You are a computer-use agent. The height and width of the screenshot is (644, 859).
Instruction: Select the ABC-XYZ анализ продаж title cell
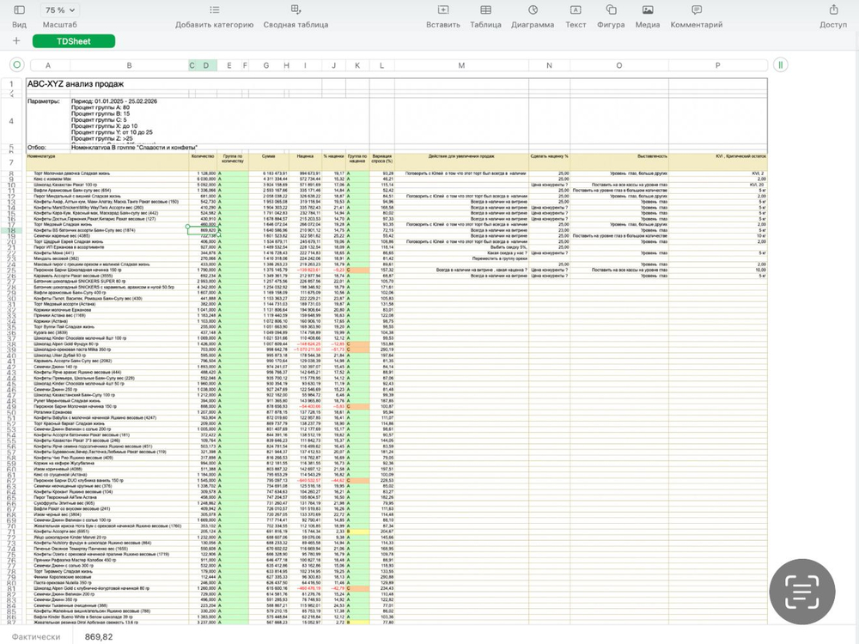tap(77, 84)
